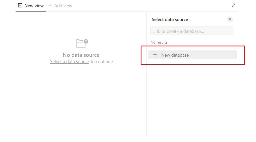Click the 'to continue' text
Screen dimensions: 256x142
(102, 62)
